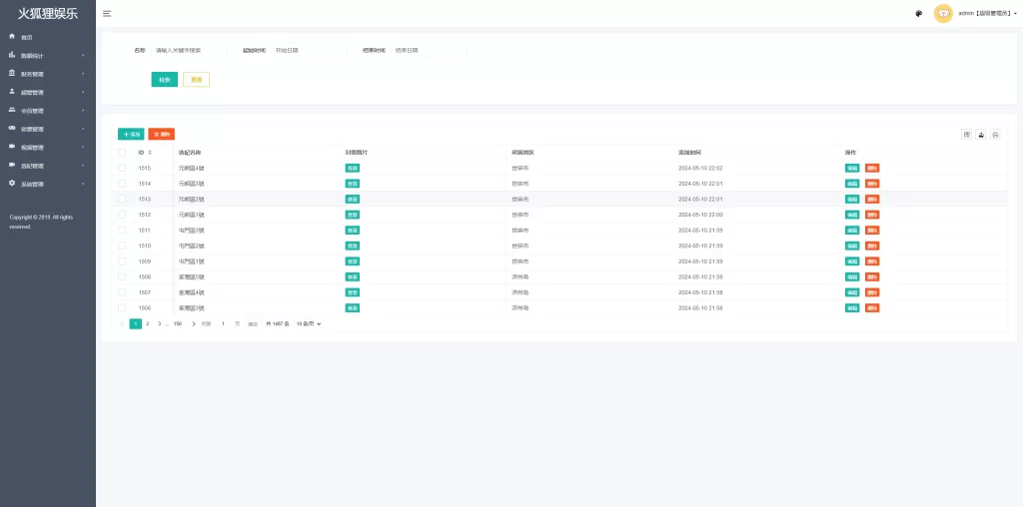
Task: Expand the 选妃管理 menu arrow
Action: click(x=83, y=166)
